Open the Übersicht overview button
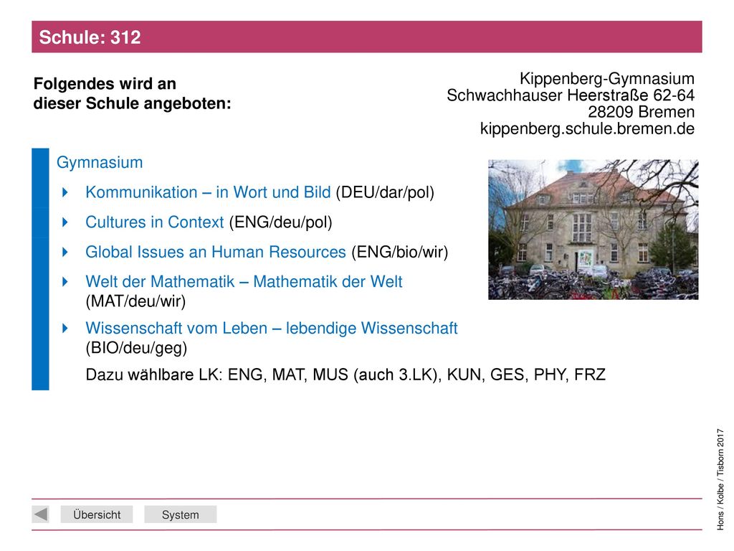The image size is (734, 551). tap(97, 514)
